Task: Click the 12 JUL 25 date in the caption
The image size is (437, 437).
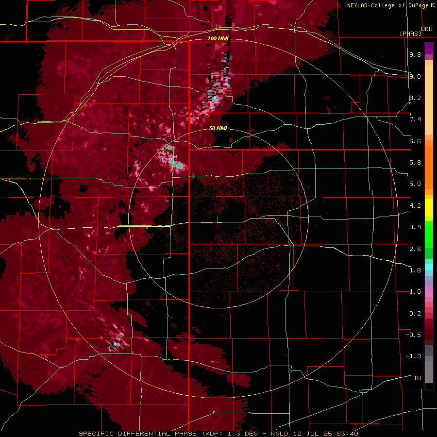Action: (313, 434)
